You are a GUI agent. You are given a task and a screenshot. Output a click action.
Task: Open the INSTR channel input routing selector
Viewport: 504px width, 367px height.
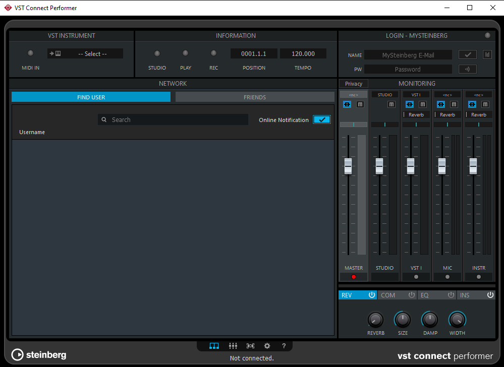tap(478, 95)
